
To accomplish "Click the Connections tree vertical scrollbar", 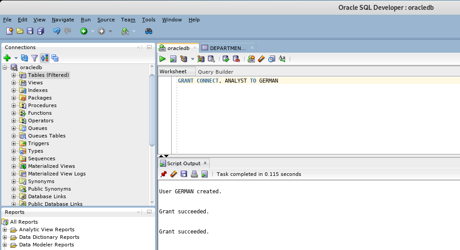I will [152, 110].
